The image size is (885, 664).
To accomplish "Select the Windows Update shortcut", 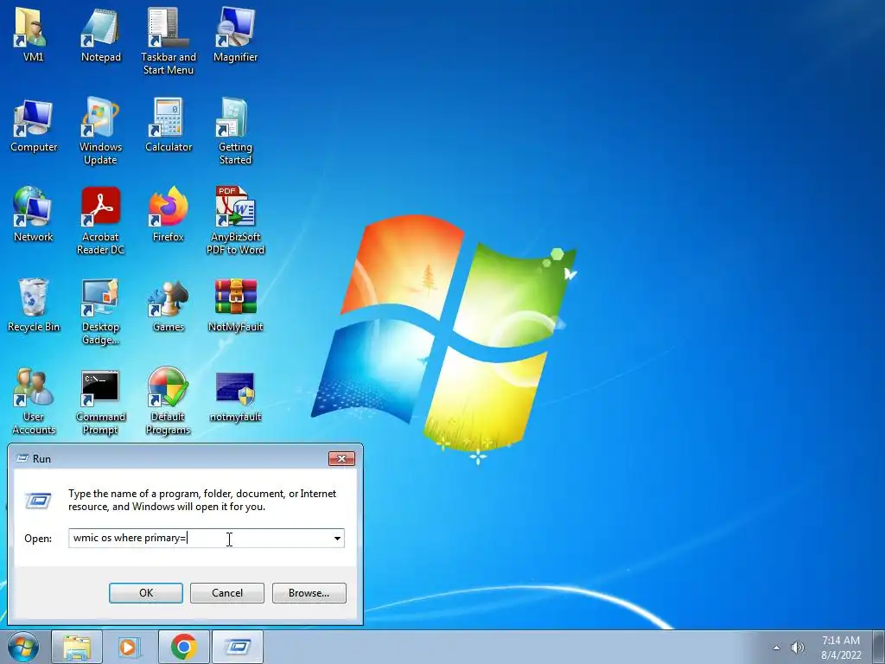I will (100, 131).
